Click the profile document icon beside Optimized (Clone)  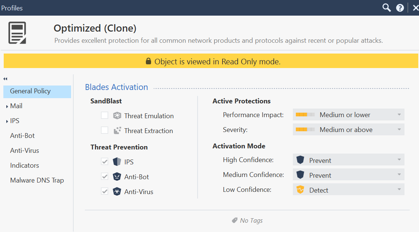[x=16, y=32]
